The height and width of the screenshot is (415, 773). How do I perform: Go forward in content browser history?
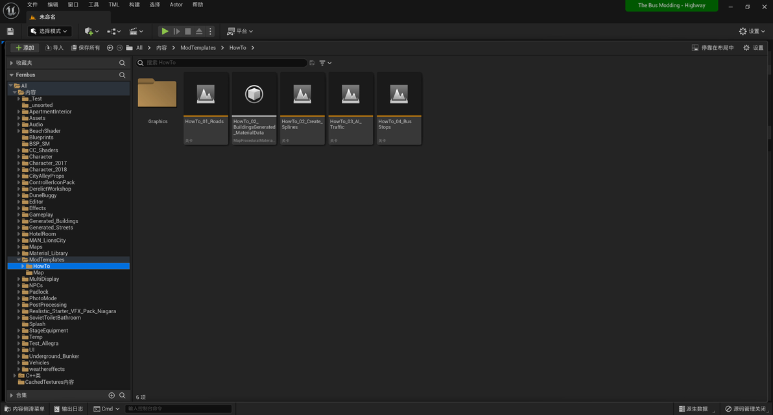point(119,48)
